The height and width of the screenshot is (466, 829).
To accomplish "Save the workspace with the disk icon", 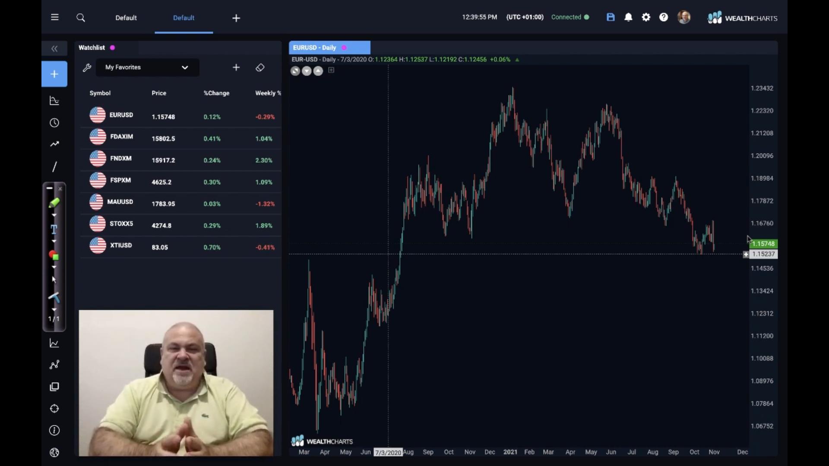I will click(611, 17).
